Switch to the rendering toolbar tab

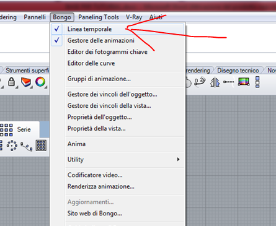click(x=198, y=71)
